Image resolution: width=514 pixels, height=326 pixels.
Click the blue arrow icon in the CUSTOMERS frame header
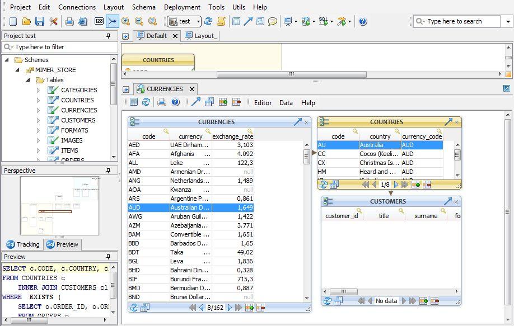447,201
